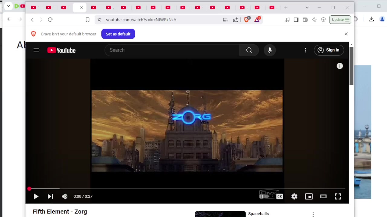This screenshot has width=387, height=217.
Task: Bookmark this page in Brave
Action: (x=87, y=20)
